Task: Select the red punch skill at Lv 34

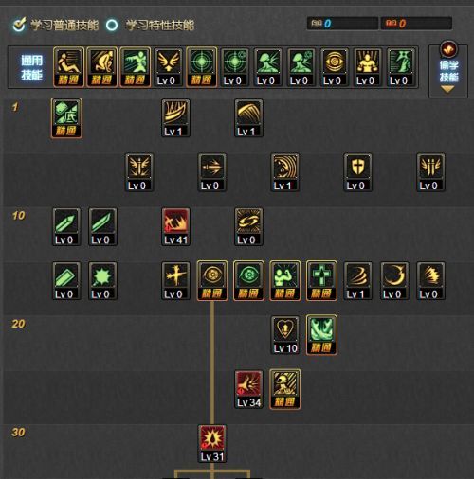Action: tap(248, 389)
